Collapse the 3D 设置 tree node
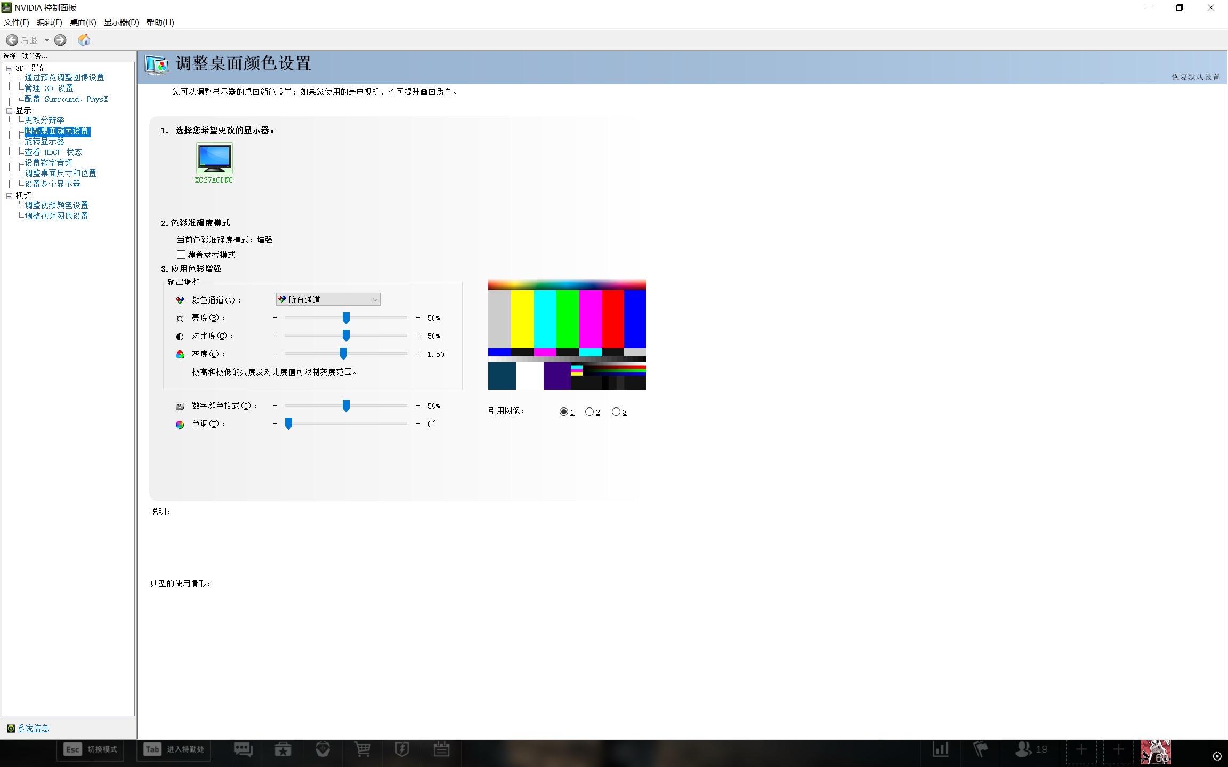The image size is (1228, 767). tap(9, 68)
